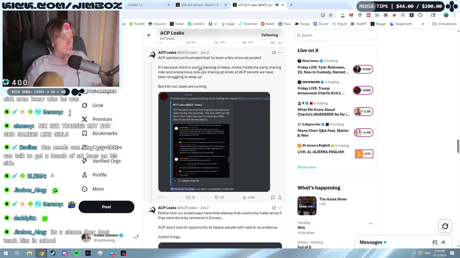Open the Groyp.me bookmark

pos(157,24)
